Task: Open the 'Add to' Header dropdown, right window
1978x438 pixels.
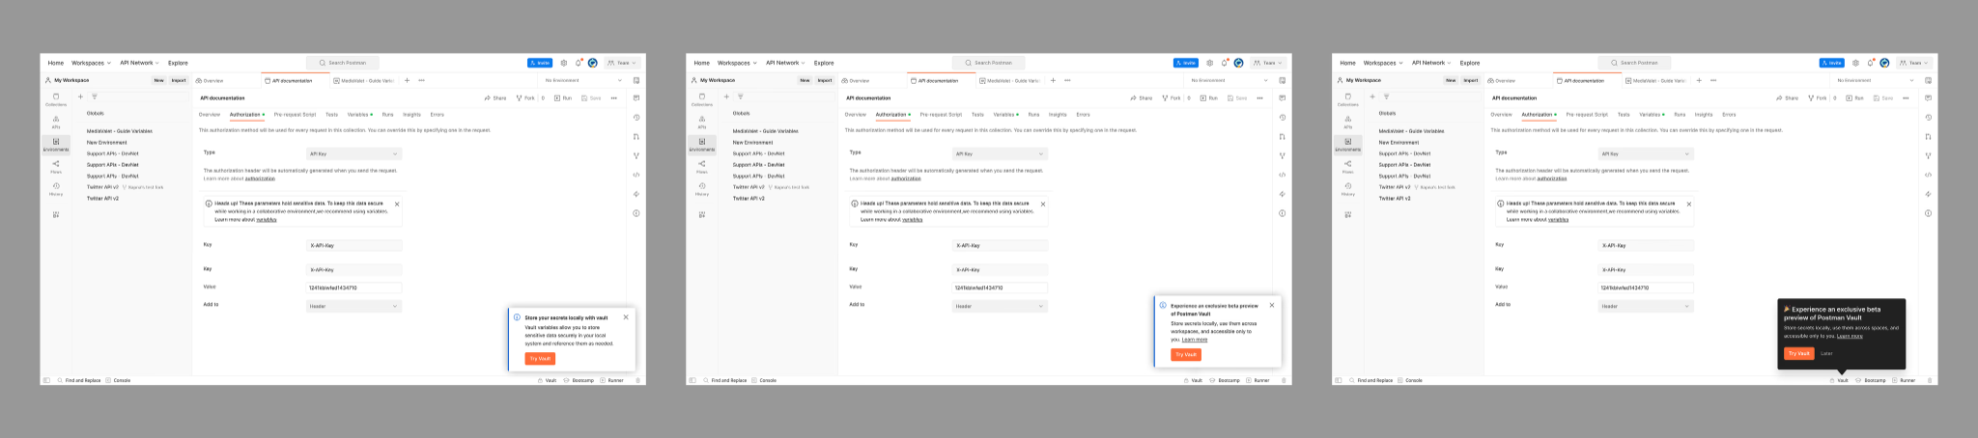Action: [x=1646, y=306]
